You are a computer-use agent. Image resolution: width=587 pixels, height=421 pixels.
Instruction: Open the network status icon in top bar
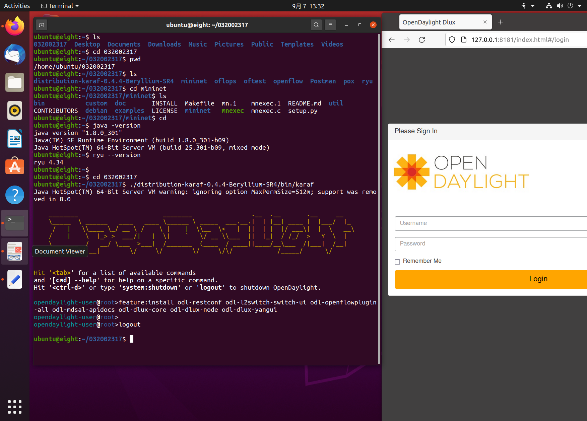click(549, 6)
